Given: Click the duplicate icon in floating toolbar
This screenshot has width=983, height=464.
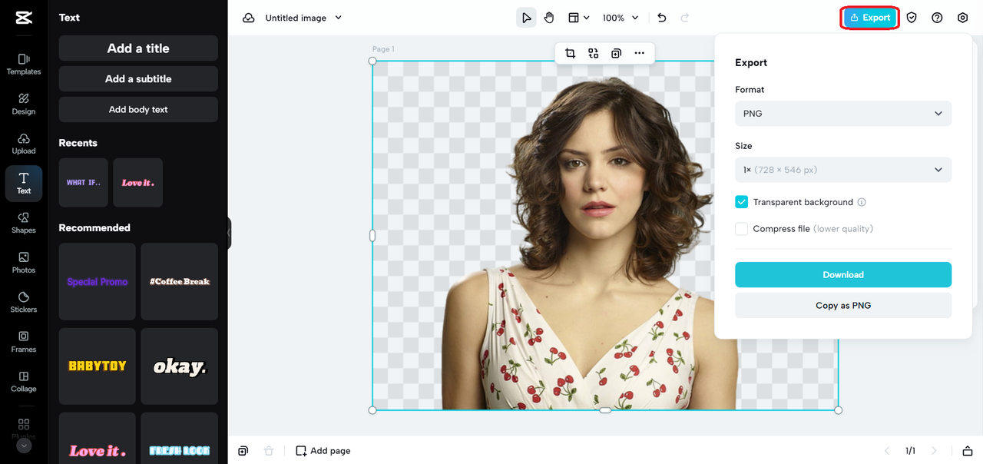Looking at the screenshot, I should tap(616, 53).
